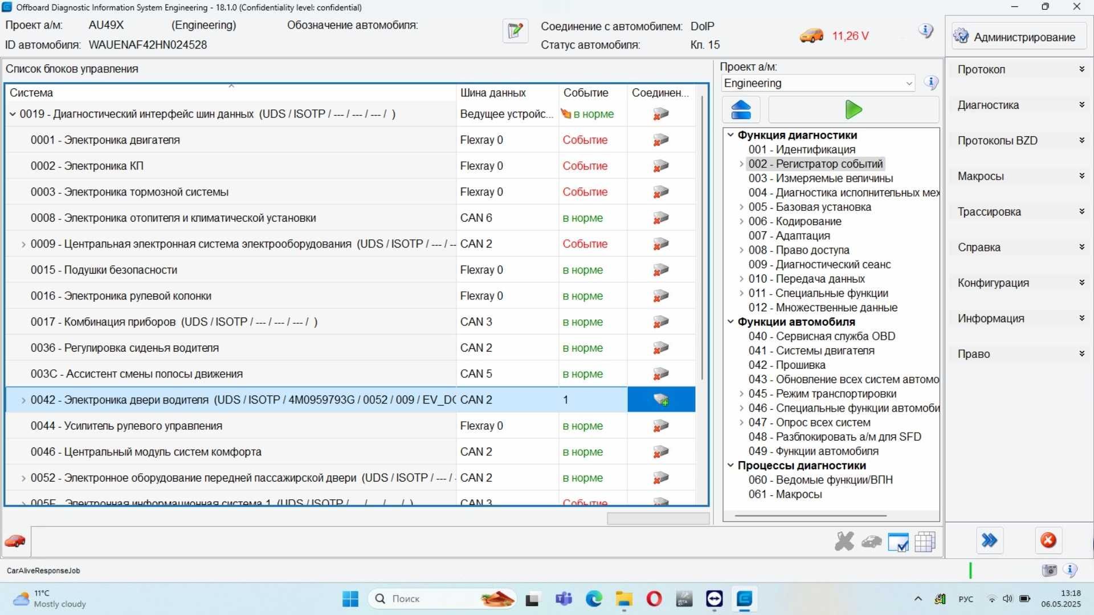Expand 0042 Электроника двери водителя node
Viewport: 1094px width, 615px height.
click(x=23, y=400)
